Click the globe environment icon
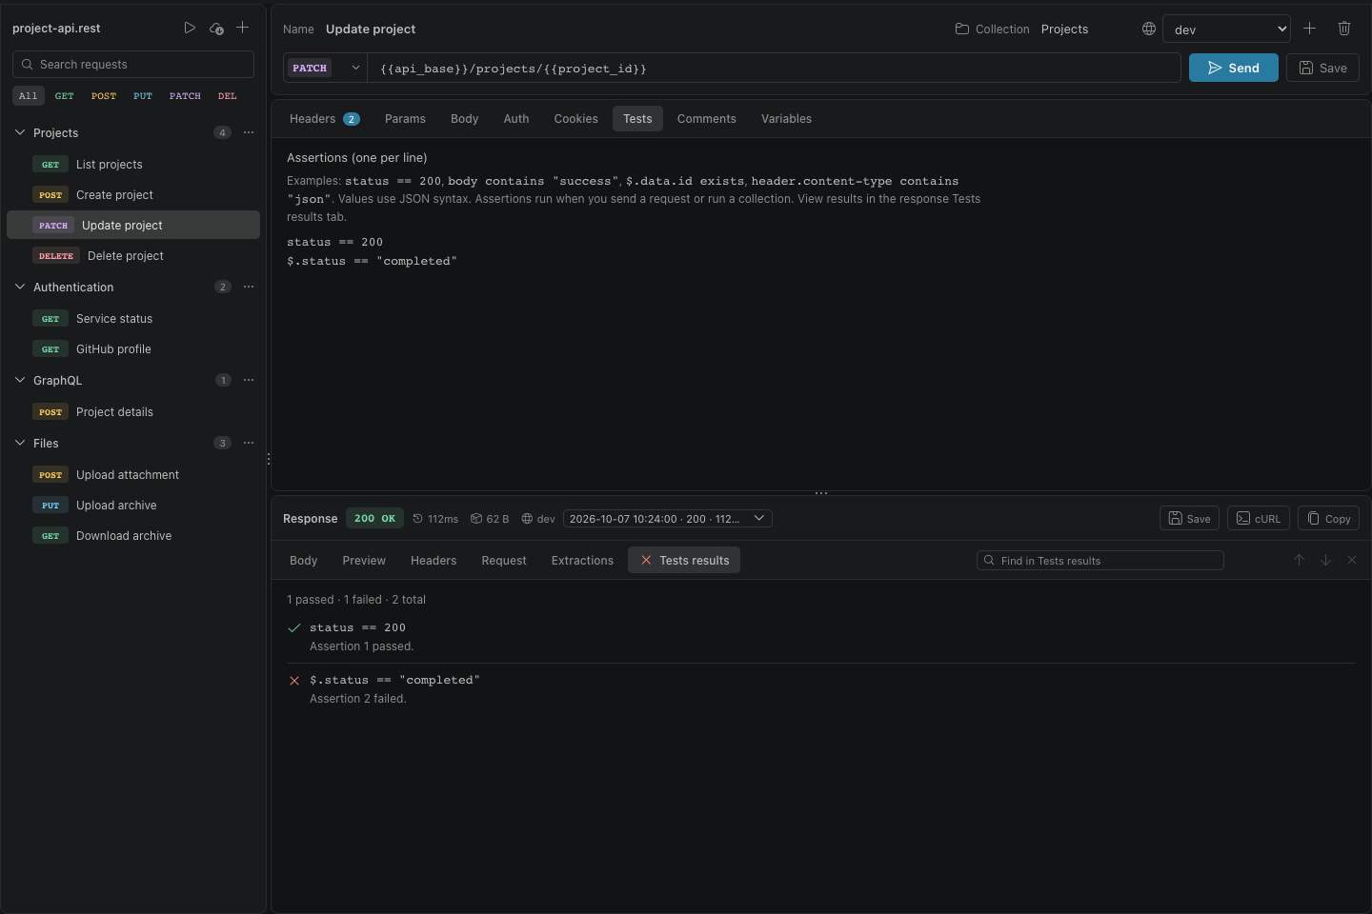1372x914 pixels. tap(1149, 29)
